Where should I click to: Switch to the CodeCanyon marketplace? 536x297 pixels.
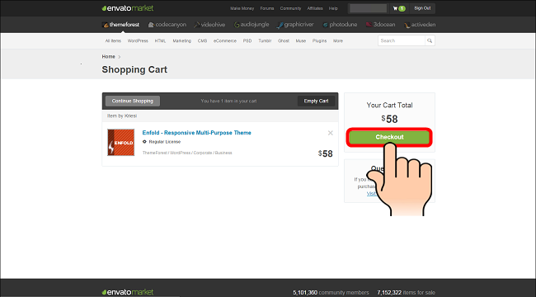coord(167,25)
